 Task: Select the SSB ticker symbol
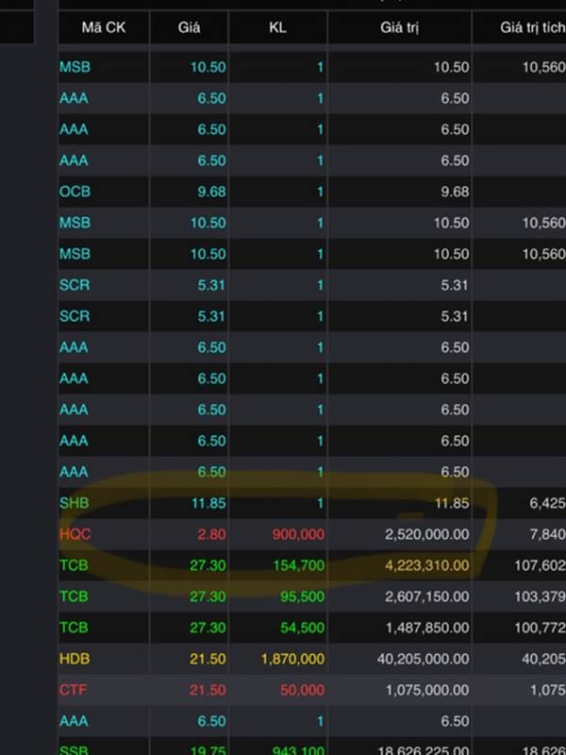pyautogui.click(x=74, y=749)
